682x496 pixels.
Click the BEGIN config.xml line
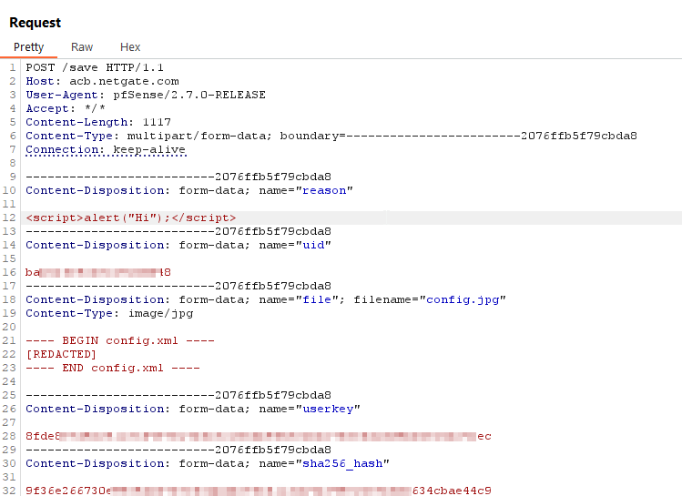coord(120,340)
